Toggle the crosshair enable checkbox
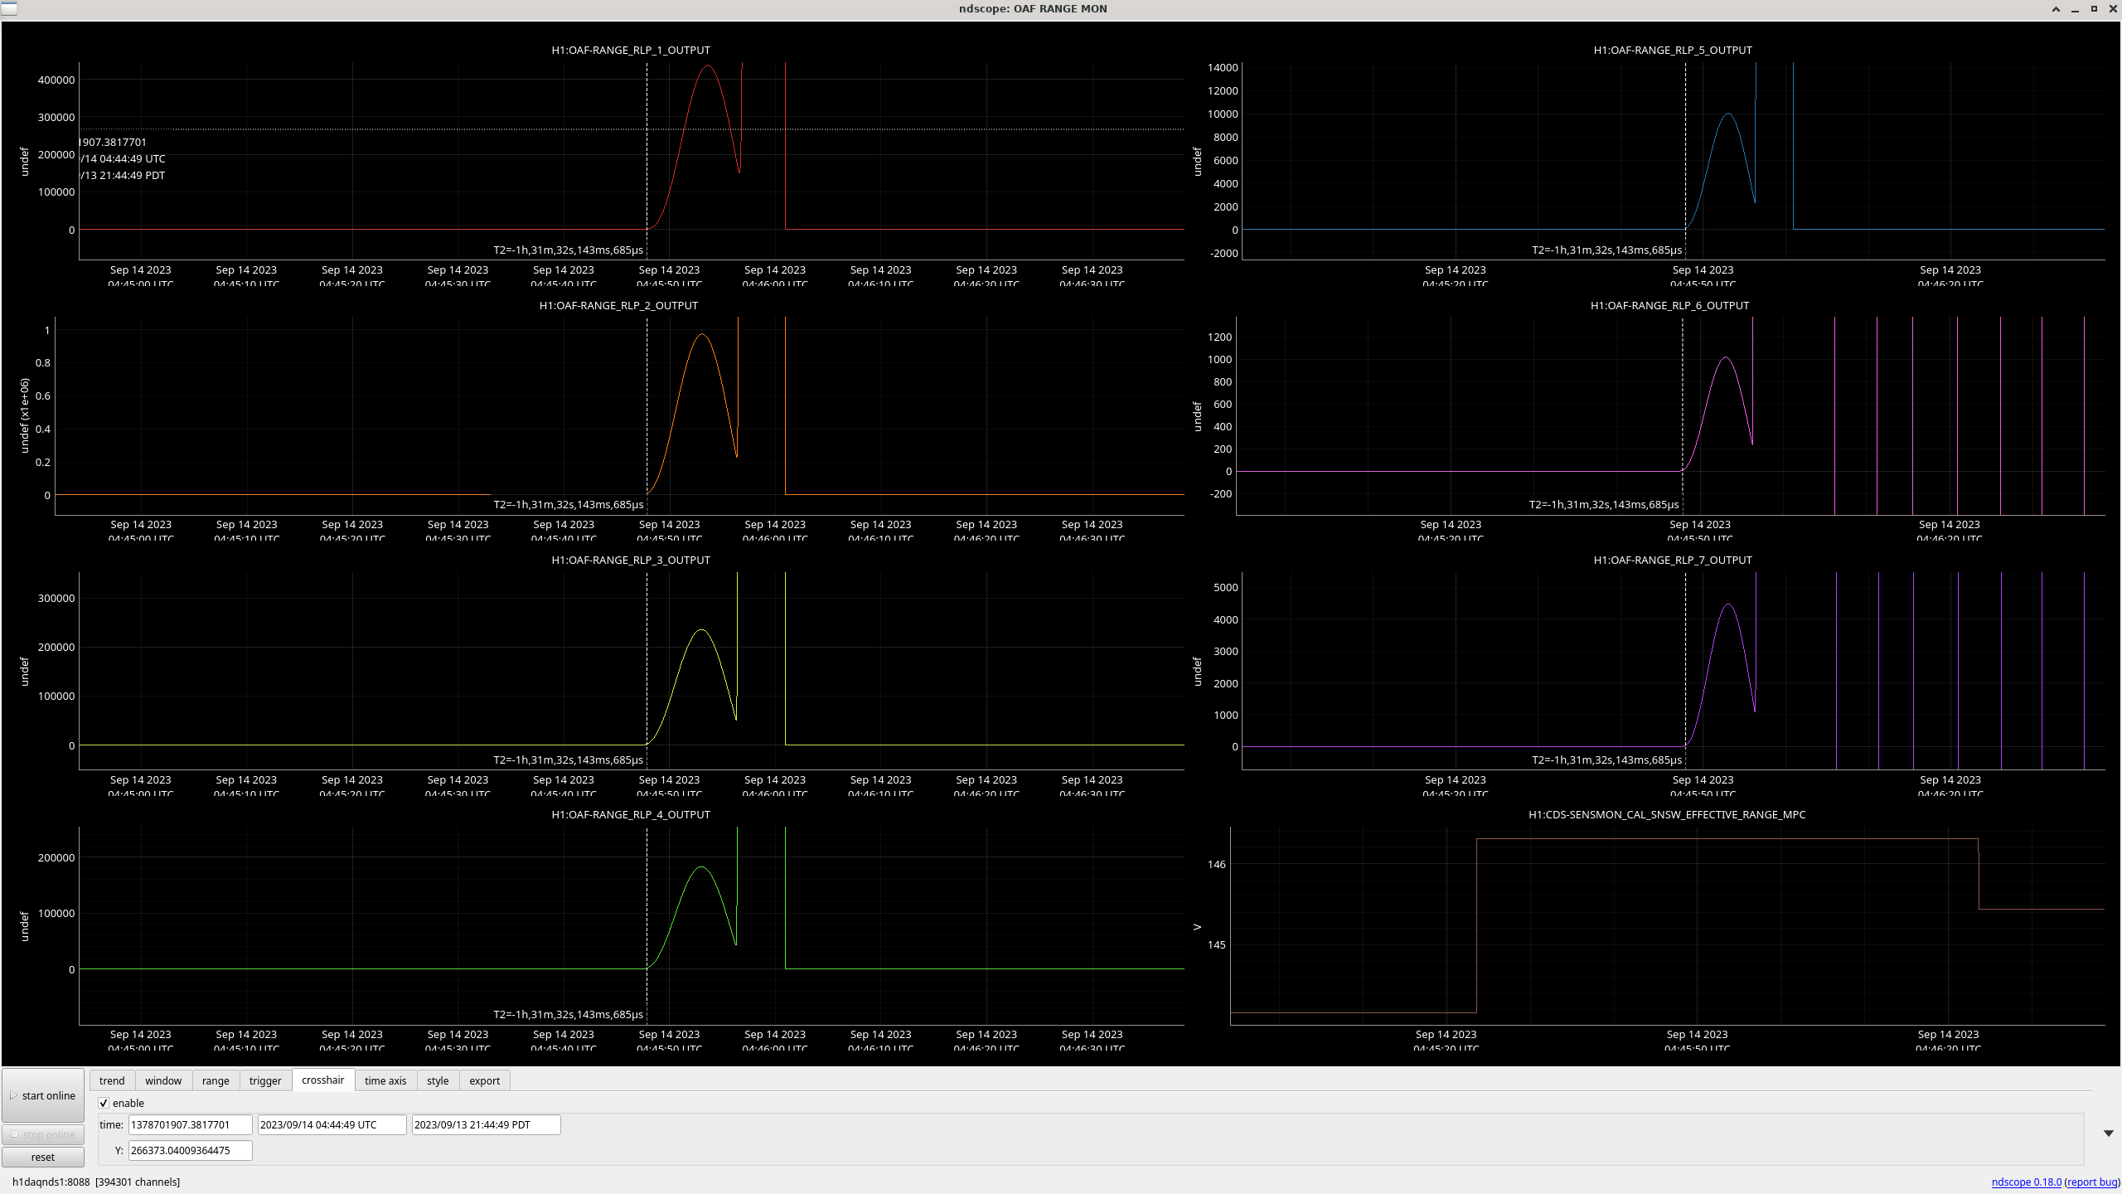Image resolution: width=2122 pixels, height=1194 pixels. (x=104, y=1103)
